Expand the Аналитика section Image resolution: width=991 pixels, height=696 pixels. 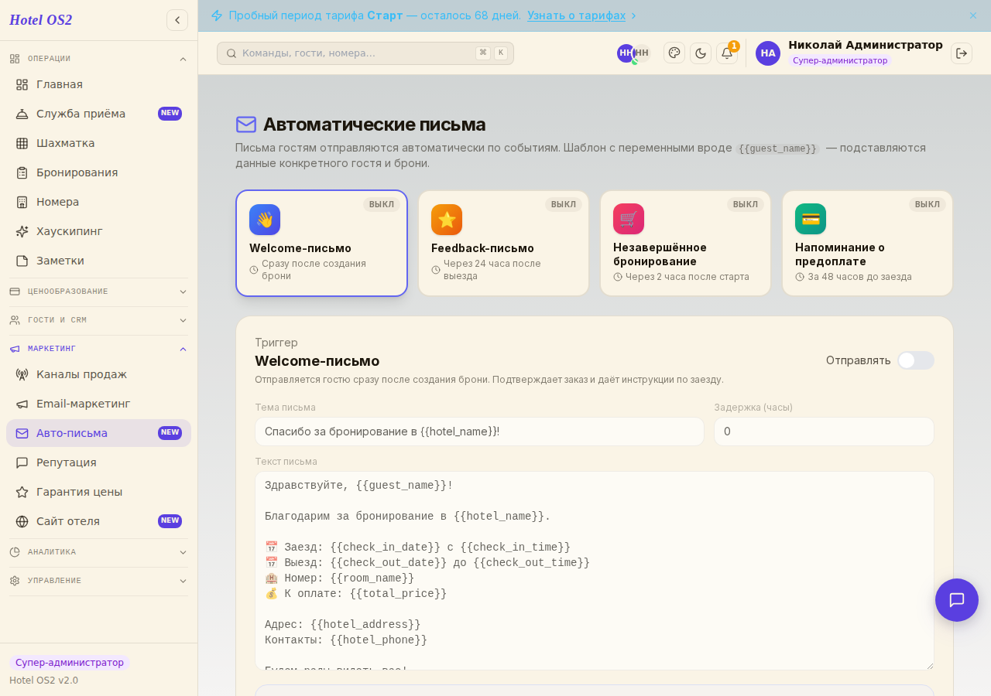98,552
